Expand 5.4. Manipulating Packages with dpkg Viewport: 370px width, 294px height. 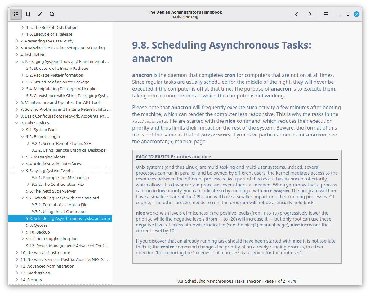22,89
